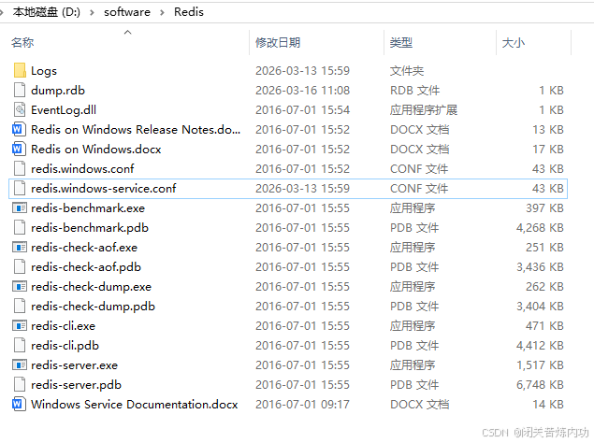Click the 文件夹 type of Logs
This screenshot has width=594, height=443.
coord(407,71)
